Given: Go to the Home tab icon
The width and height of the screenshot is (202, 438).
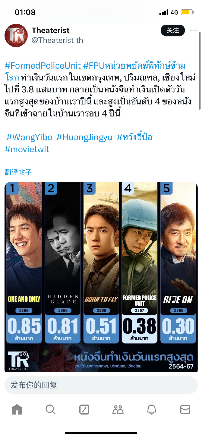Looking at the screenshot, I should click(17, 409).
